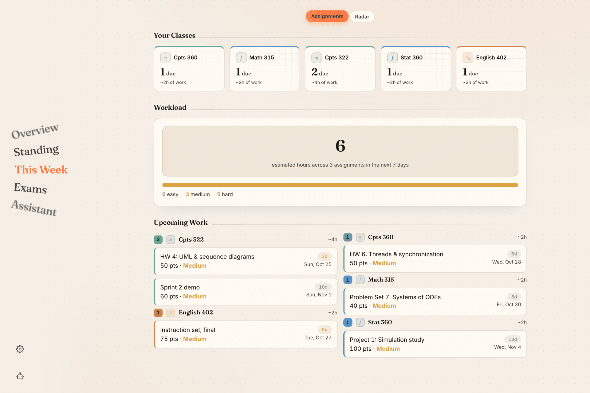Open the Math 315 class card
This screenshot has width=590, height=393.
click(x=265, y=68)
